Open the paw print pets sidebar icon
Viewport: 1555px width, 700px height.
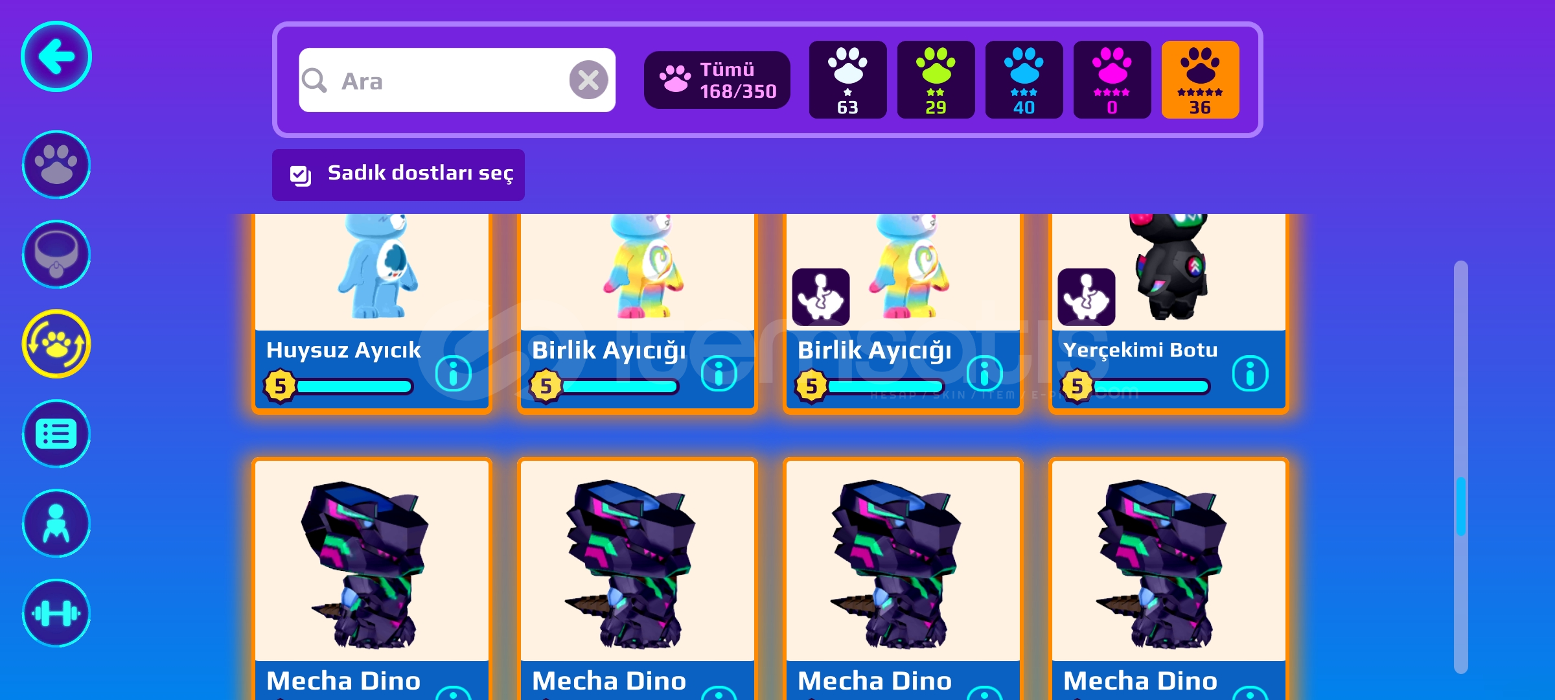56,165
